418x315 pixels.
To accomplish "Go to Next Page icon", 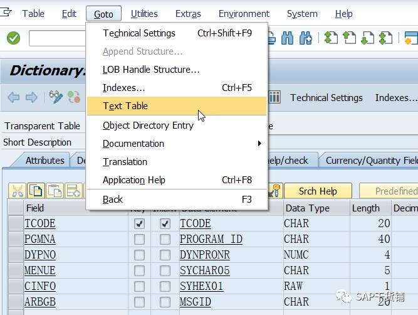I will click(367, 38).
